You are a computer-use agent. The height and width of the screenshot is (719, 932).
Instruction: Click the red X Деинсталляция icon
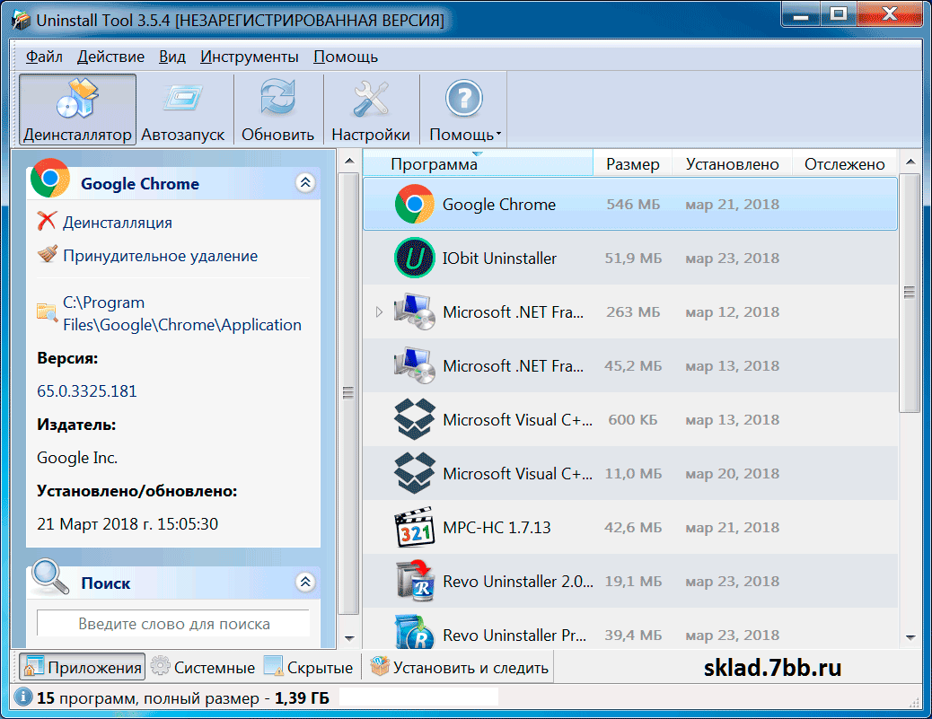[47, 221]
